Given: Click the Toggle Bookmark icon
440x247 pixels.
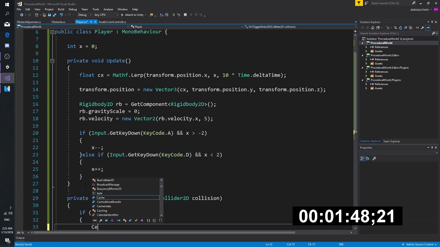Looking at the screenshot, I should 185,15.
